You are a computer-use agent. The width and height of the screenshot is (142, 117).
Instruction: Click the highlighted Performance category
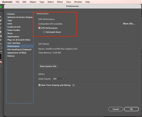pyautogui.click(x=20, y=46)
